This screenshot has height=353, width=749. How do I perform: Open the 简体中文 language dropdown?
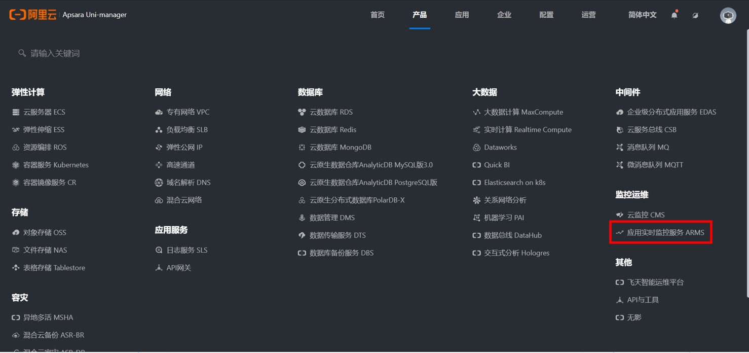642,15
